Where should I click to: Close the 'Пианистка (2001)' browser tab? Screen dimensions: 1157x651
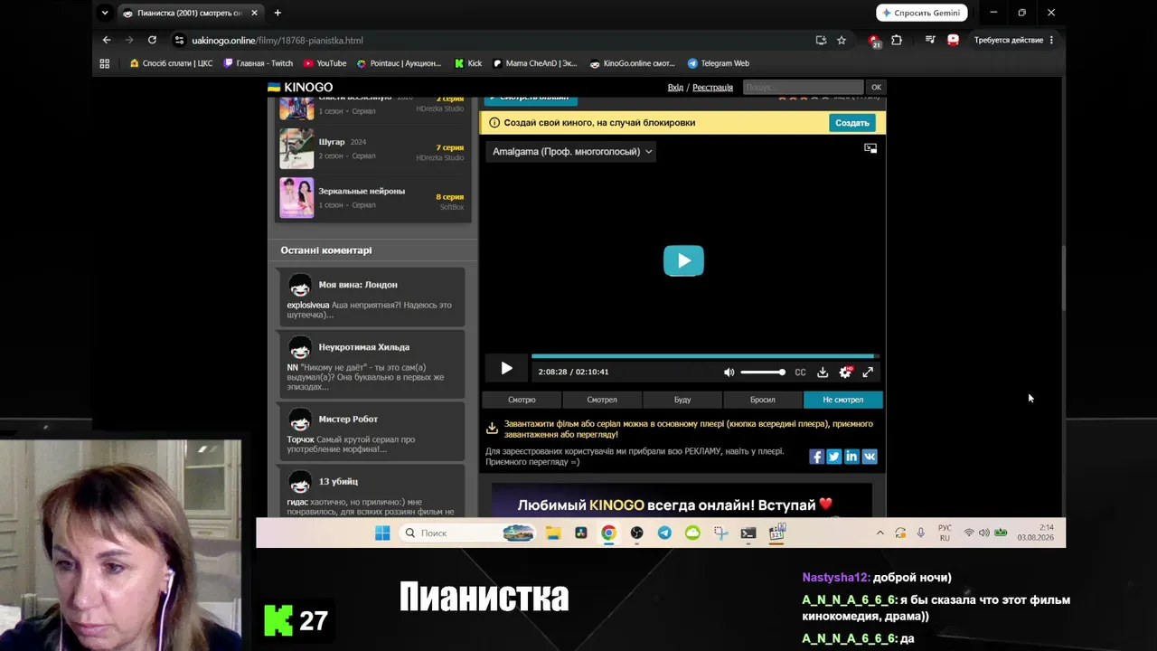(x=254, y=13)
